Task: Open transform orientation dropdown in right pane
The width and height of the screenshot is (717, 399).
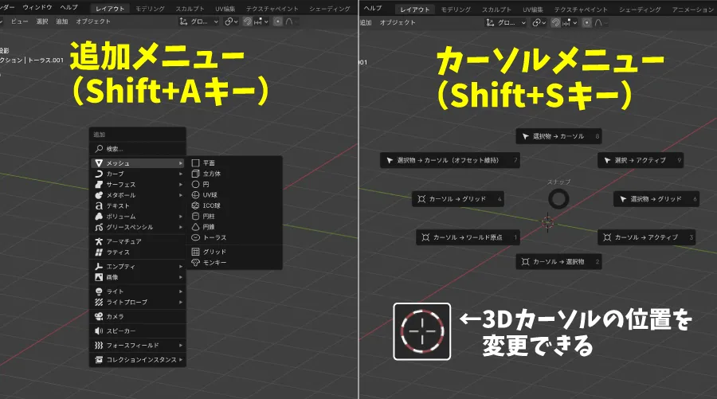Action: [x=505, y=22]
